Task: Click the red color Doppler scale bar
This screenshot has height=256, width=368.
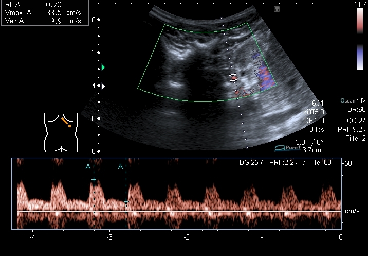Action: 359,20
